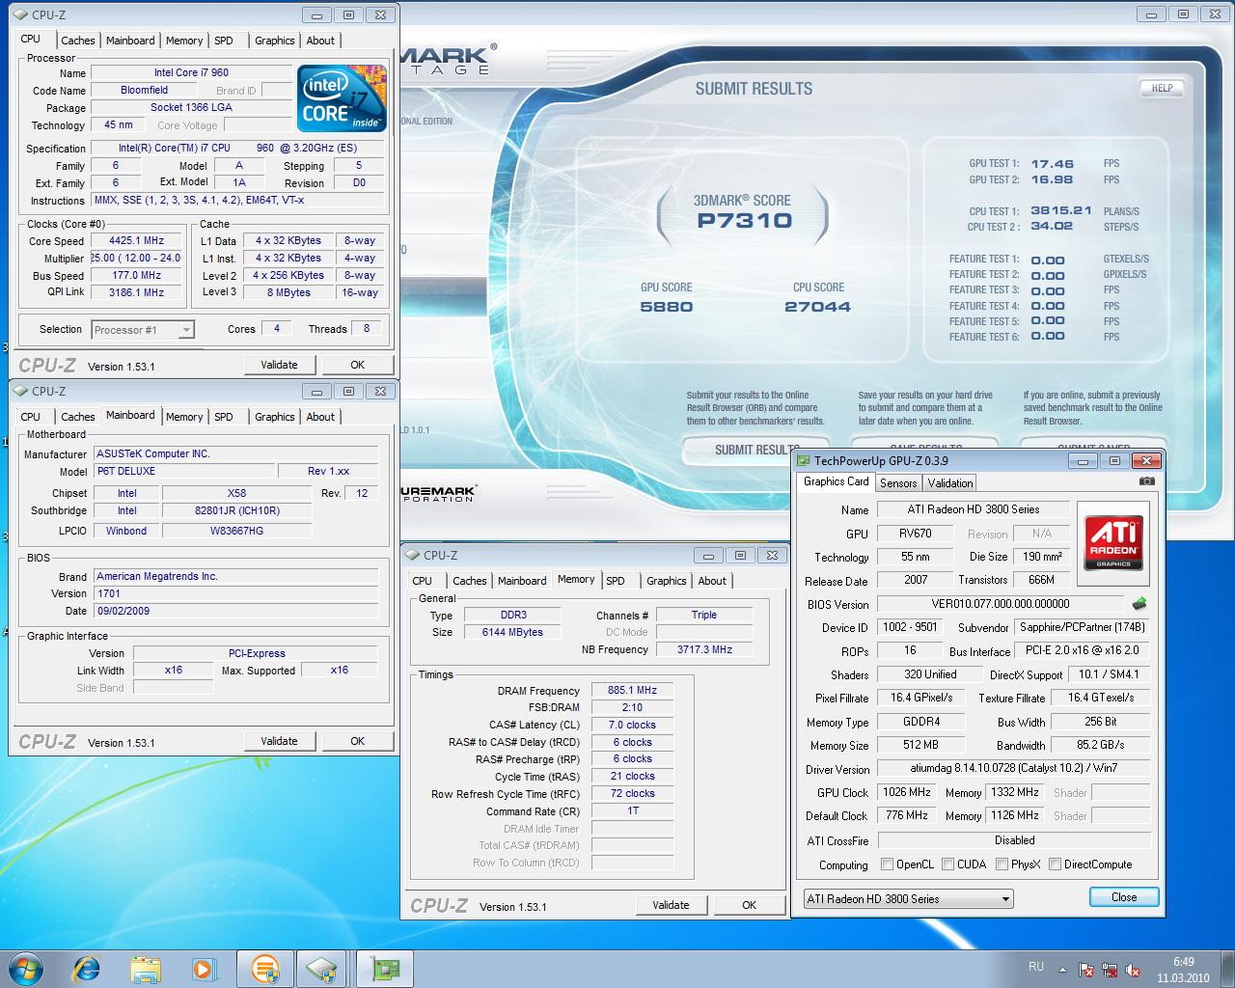Close GPU-Z with the Close button
Image resolution: width=1235 pixels, height=988 pixels.
pos(1124,897)
